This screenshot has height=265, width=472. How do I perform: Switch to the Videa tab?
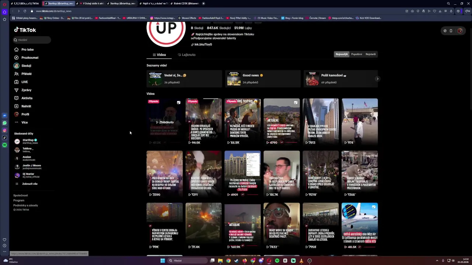(159, 54)
